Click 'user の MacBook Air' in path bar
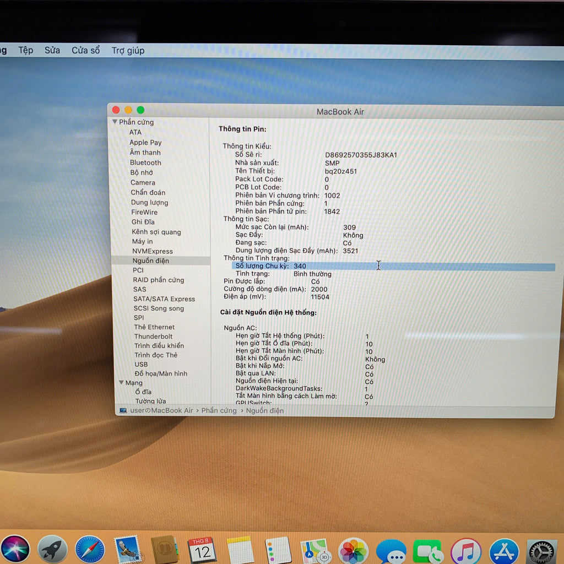 tap(161, 410)
